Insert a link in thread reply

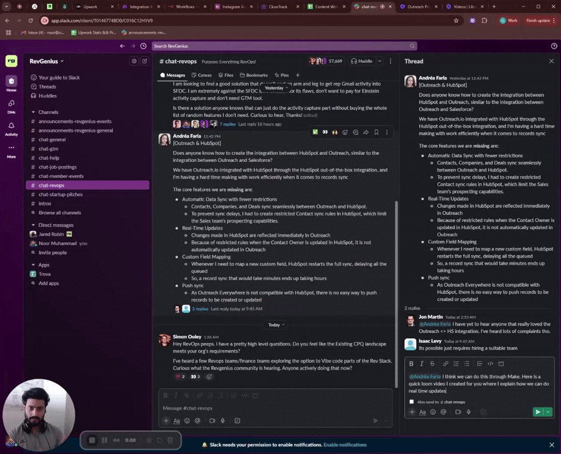tap(445, 364)
